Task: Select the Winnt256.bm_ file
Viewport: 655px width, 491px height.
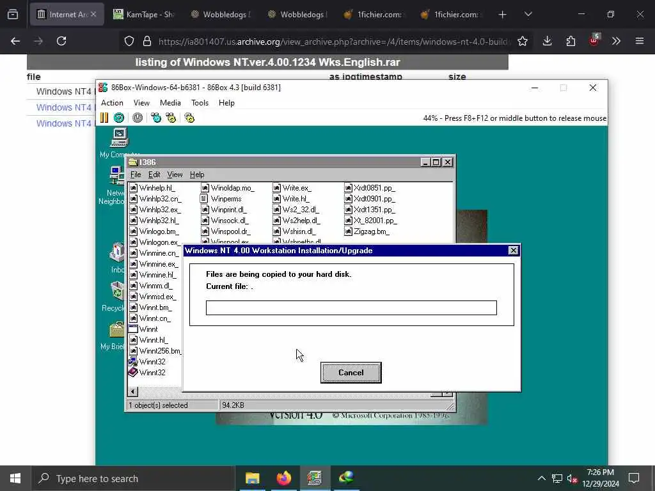Action: tap(155, 351)
